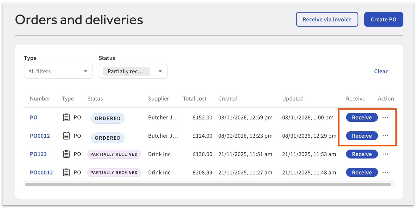Open more actions menu for PO123 row
Viewport: 416px width, 208px height.
coord(385,154)
